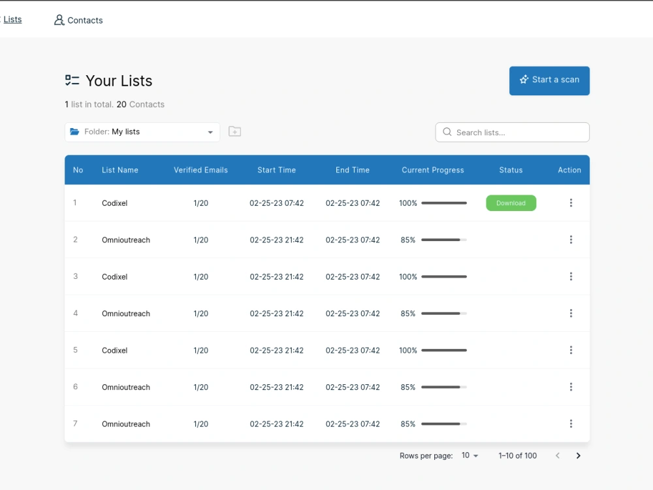653x490 pixels.
Task: Click start time 02-25-23 07:42 in row 1
Action: pos(276,203)
